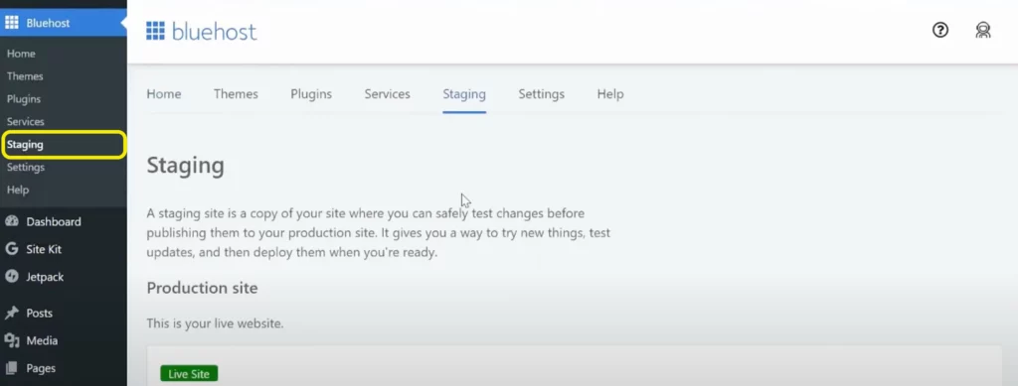Click the Site Kit Google icon

click(x=12, y=249)
